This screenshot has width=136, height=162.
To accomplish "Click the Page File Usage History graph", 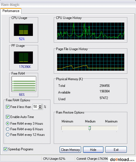I will pyautogui.click(x=91, y=62).
